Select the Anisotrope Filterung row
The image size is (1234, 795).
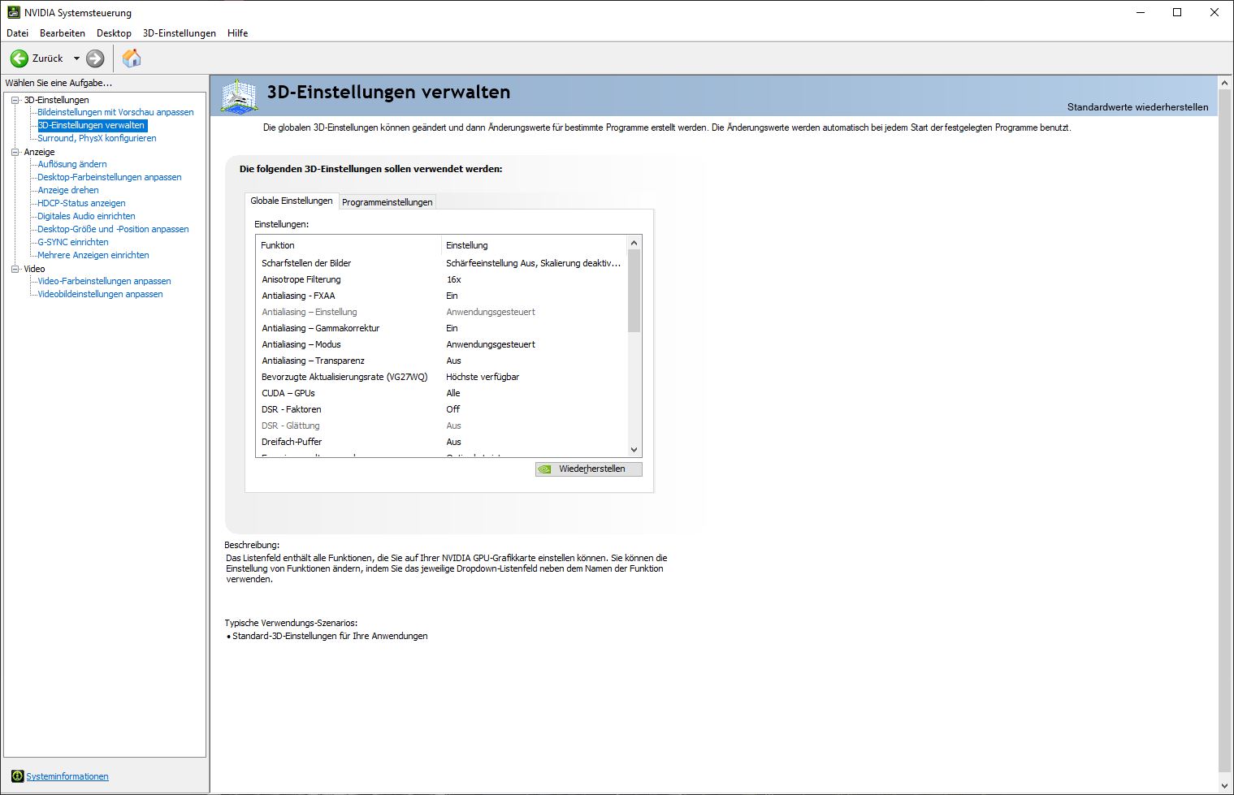[442, 279]
